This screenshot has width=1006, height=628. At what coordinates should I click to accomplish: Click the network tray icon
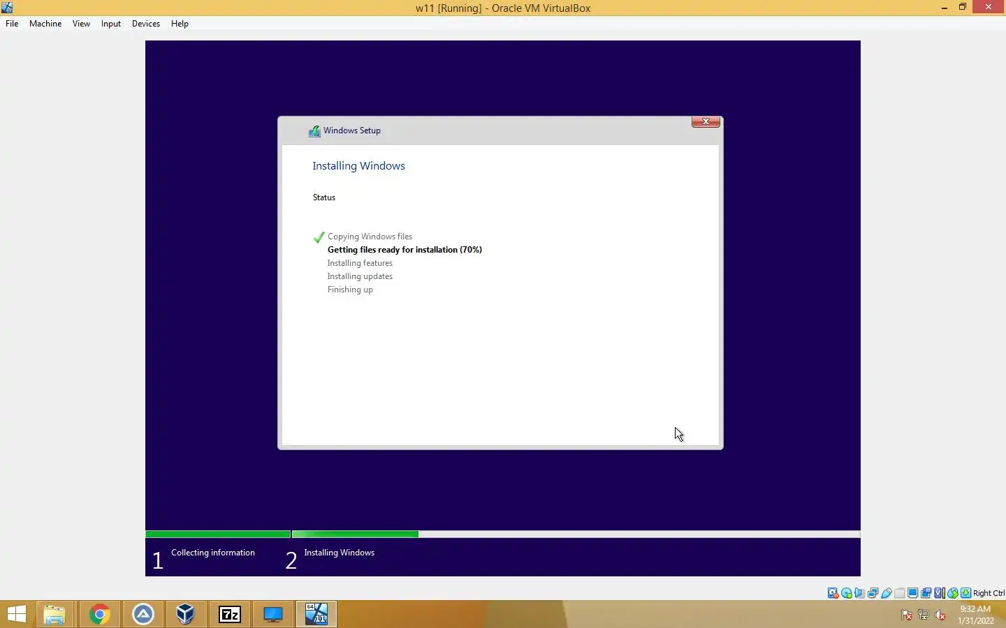(x=924, y=615)
